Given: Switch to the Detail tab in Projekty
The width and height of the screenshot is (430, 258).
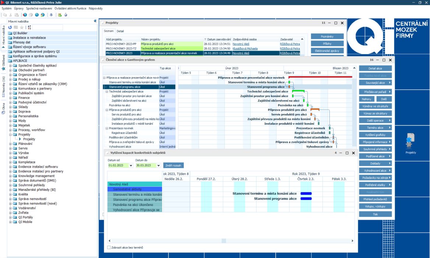Looking at the screenshot, I should point(120,31).
